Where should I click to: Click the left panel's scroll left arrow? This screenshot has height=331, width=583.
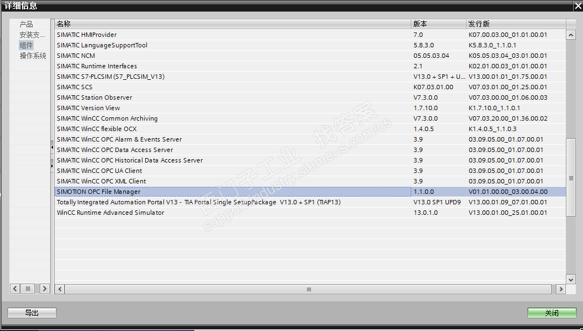coord(15,289)
